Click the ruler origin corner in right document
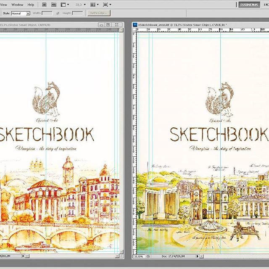This screenshot has height=269, width=269. coord(134,30)
